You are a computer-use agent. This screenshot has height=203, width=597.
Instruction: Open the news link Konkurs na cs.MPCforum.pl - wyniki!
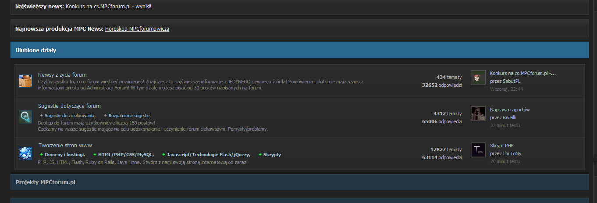109,7
